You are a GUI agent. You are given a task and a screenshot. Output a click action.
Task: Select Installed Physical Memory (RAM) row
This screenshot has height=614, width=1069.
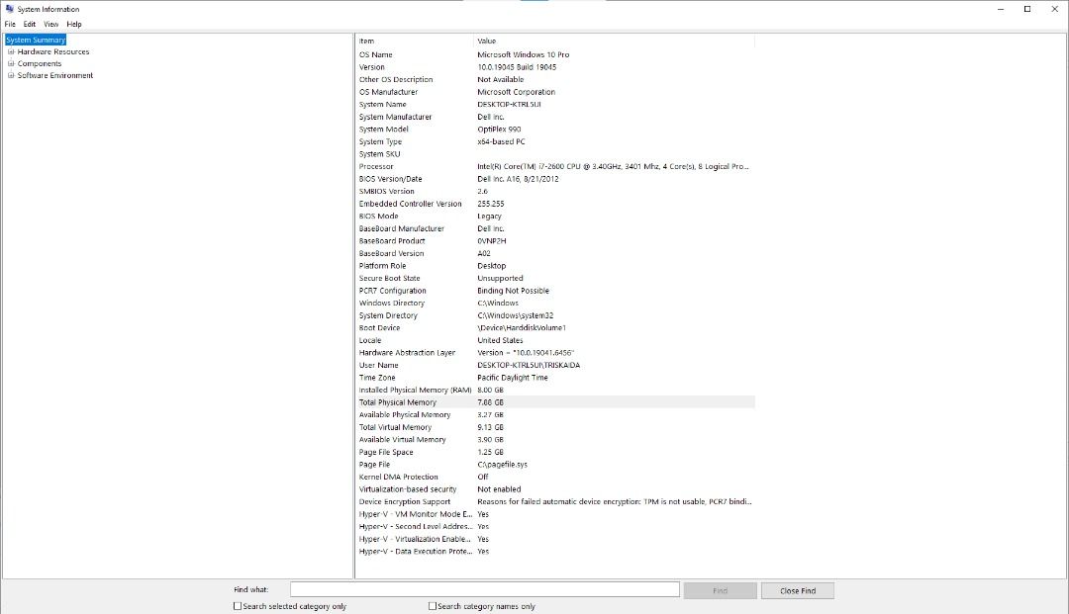tap(555, 390)
